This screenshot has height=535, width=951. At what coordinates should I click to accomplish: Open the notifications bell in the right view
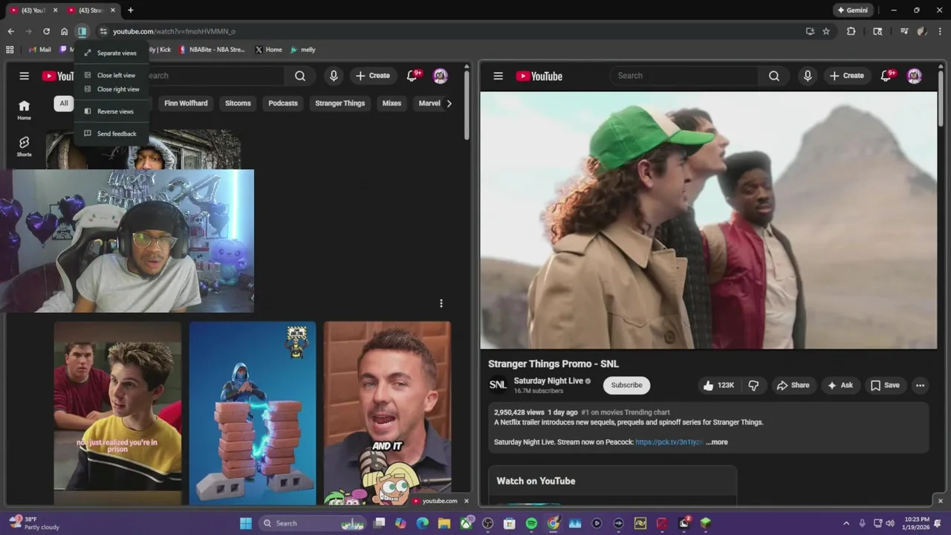click(x=886, y=76)
